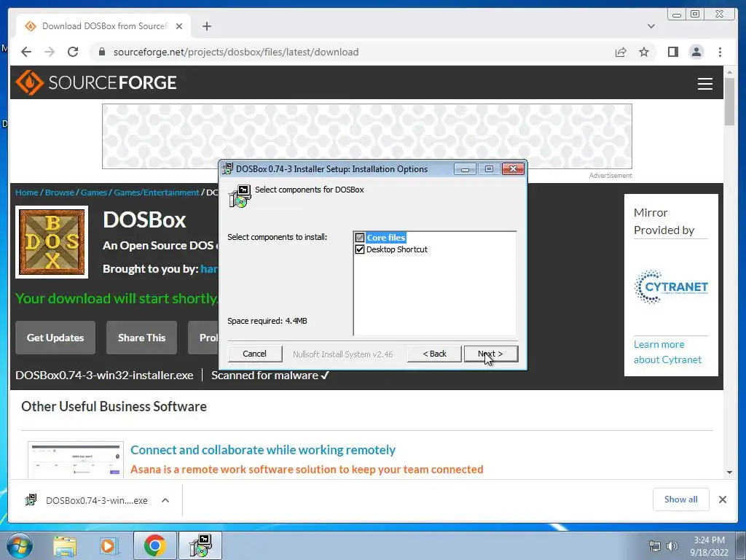Reload the SourceForge page
The image size is (746, 560).
pos(73,52)
